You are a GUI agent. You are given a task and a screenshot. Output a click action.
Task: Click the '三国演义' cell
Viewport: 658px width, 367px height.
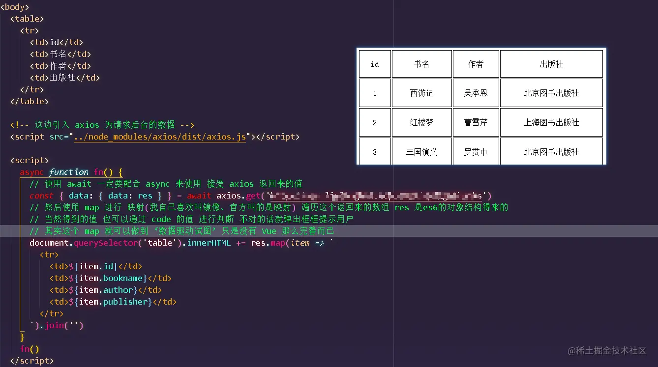421,151
